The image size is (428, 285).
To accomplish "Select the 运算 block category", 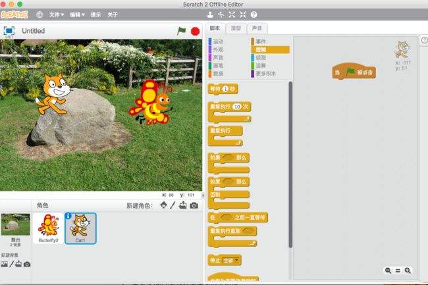I will coord(259,65).
